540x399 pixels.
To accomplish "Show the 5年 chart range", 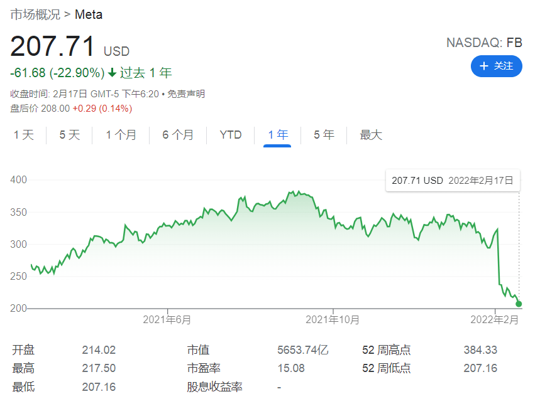I will coord(324,135).
